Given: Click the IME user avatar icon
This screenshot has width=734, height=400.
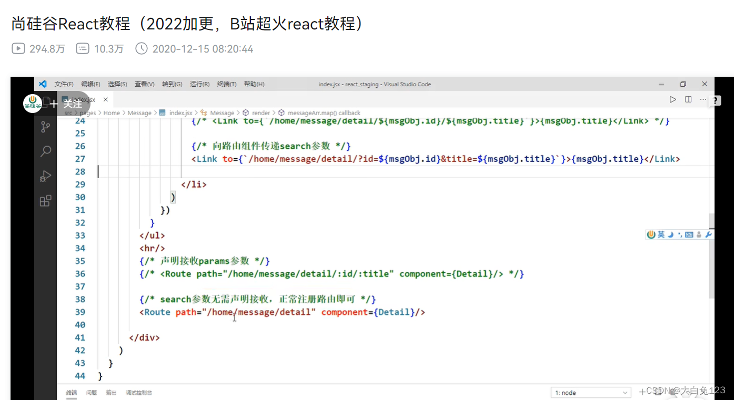Looking at the screenshot, I should [699, 235].
